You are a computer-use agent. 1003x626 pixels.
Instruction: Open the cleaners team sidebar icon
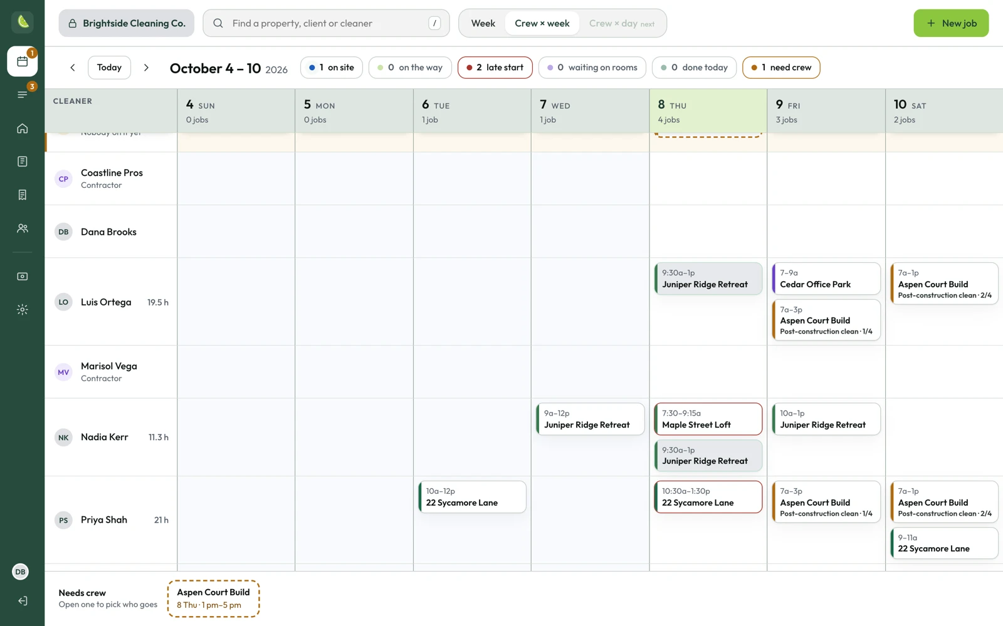(x=22, y=228)
